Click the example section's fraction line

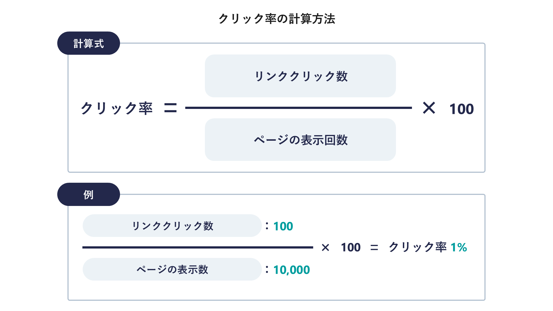coord(198,247)
